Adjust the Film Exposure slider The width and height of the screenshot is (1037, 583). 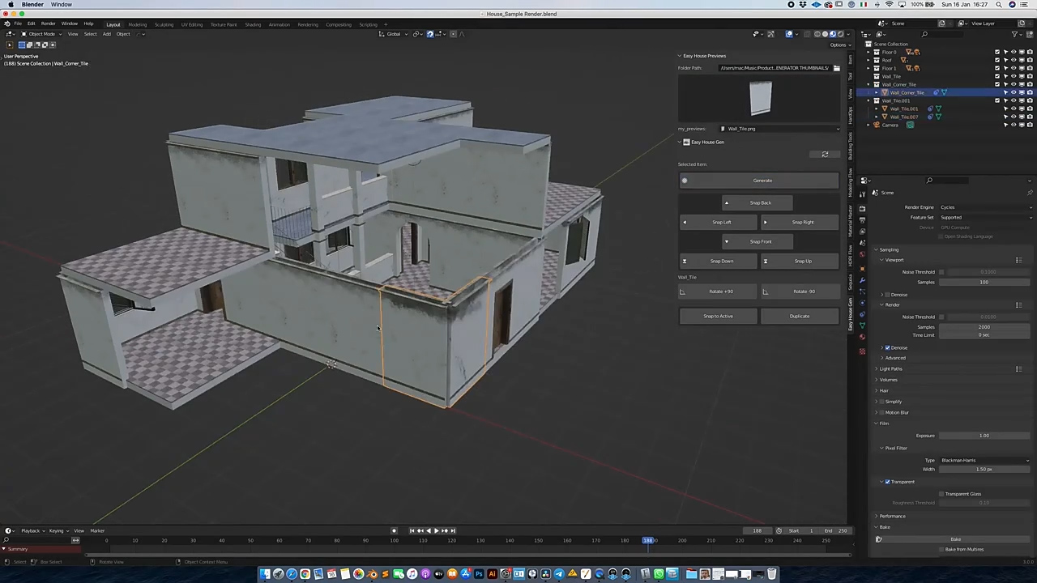coord(984,436)
